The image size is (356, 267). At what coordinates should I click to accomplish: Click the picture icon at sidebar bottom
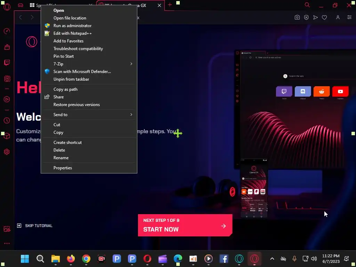[7, 229]
